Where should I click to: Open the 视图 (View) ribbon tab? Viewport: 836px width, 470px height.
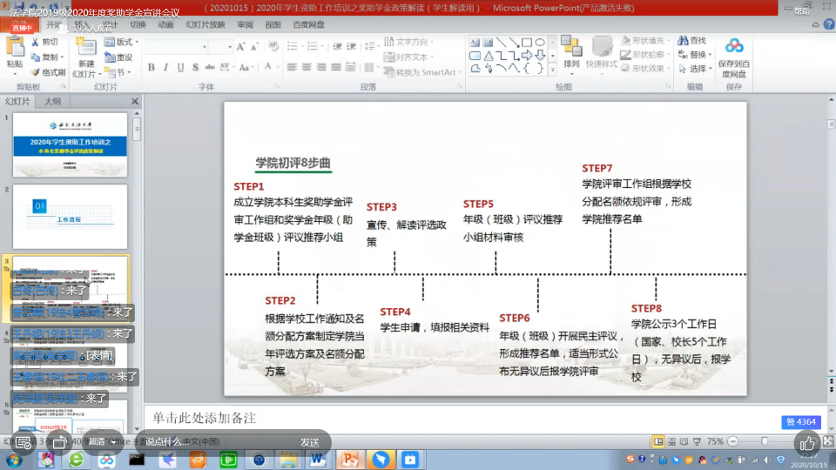coord(273,24)
